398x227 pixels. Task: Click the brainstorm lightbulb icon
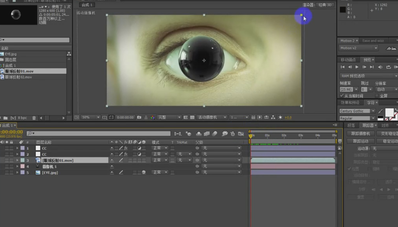pyautogui.click(x=224, y=133)
